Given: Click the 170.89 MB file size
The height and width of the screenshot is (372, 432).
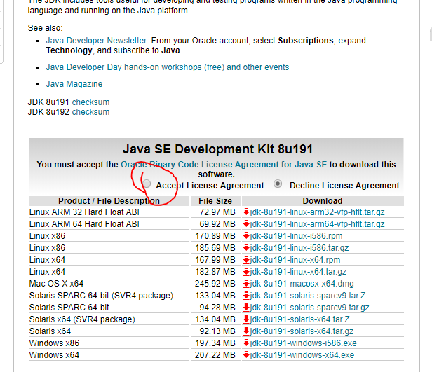Looking at the screenshot, I should (215, 236).
